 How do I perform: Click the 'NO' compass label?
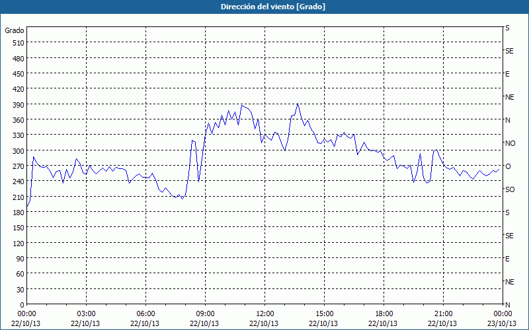510,143
